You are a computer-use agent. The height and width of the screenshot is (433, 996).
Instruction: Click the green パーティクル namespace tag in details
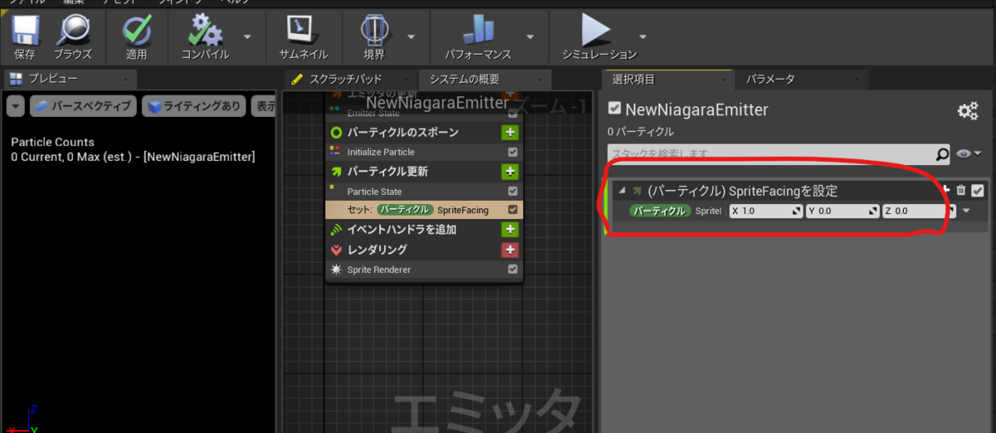660,212
